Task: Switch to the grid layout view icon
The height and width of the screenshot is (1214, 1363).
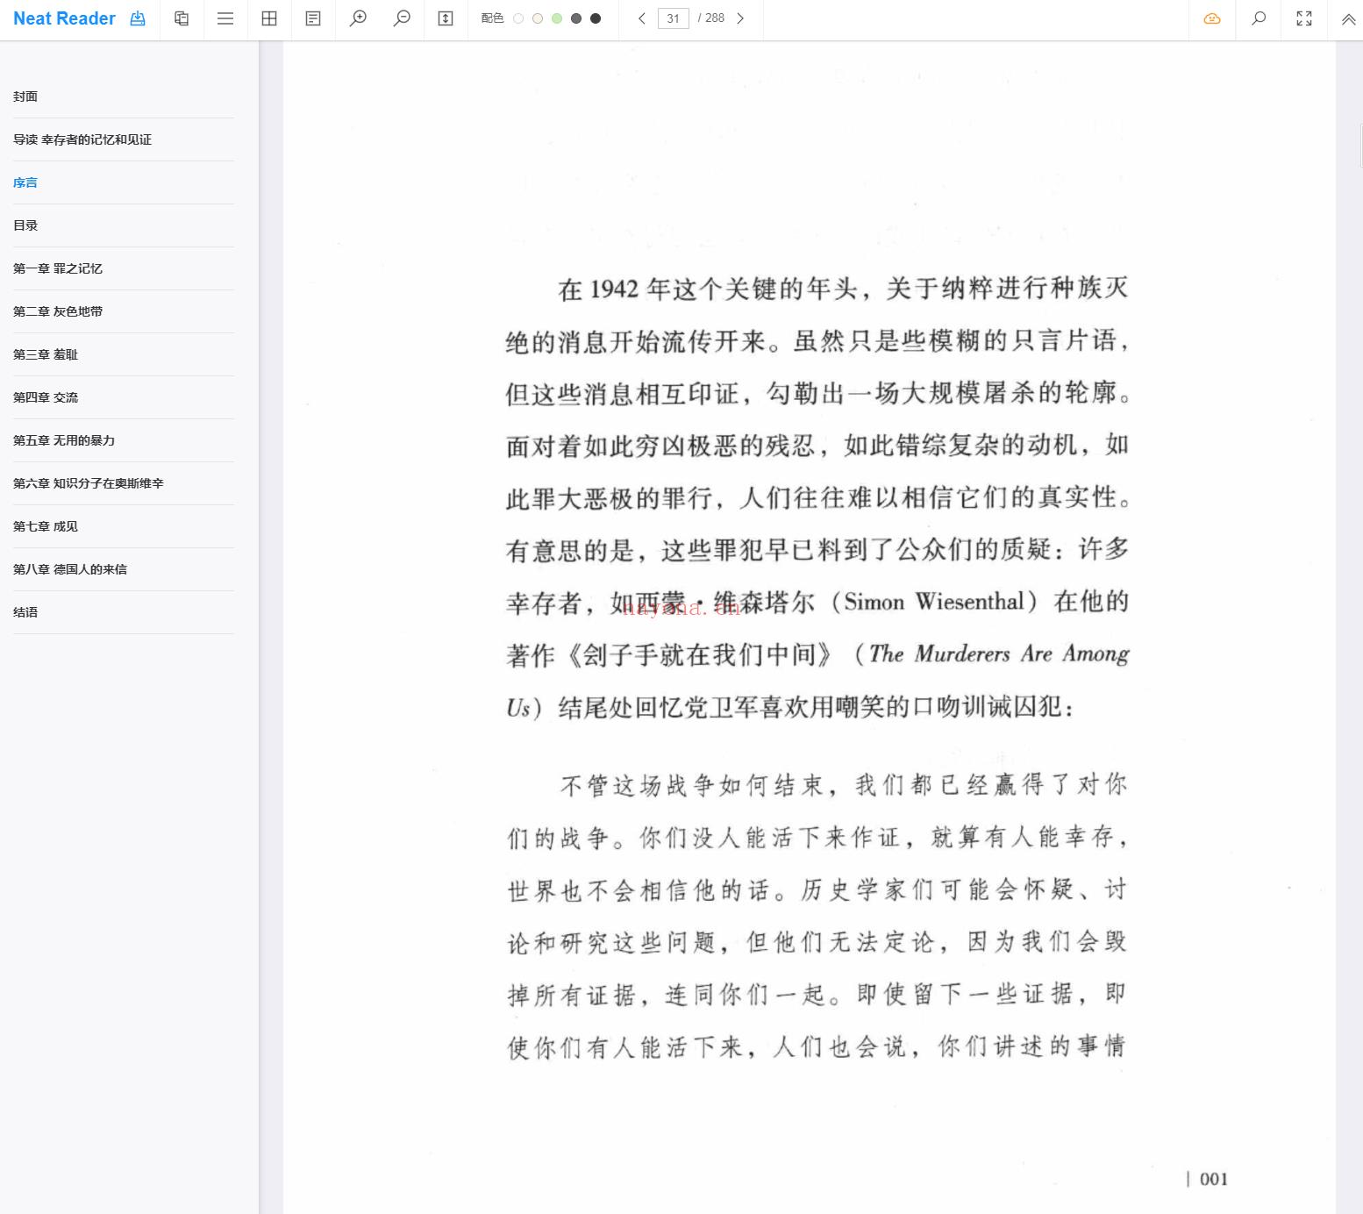Action: coord(269,18)
